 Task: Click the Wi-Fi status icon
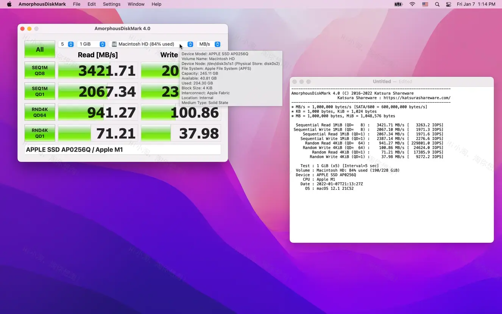click(412, 4)
